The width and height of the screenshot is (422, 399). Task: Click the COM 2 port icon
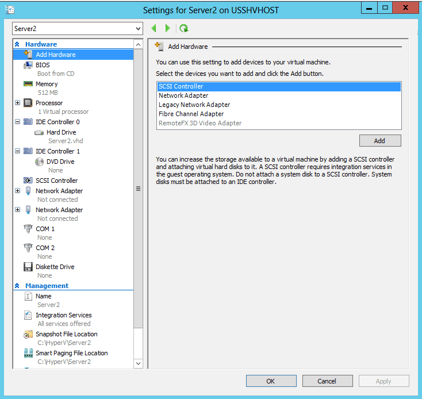pos(28,248)
